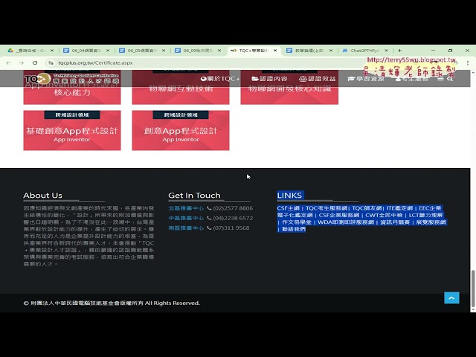
Task: Click the search magnifier icon in site header
Action: point(450,79)
